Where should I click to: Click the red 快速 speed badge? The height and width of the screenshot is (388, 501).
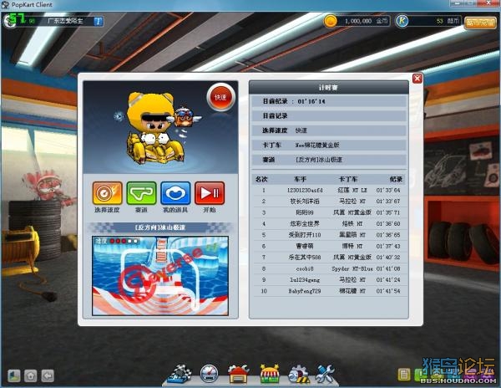[x=220, y=97]
